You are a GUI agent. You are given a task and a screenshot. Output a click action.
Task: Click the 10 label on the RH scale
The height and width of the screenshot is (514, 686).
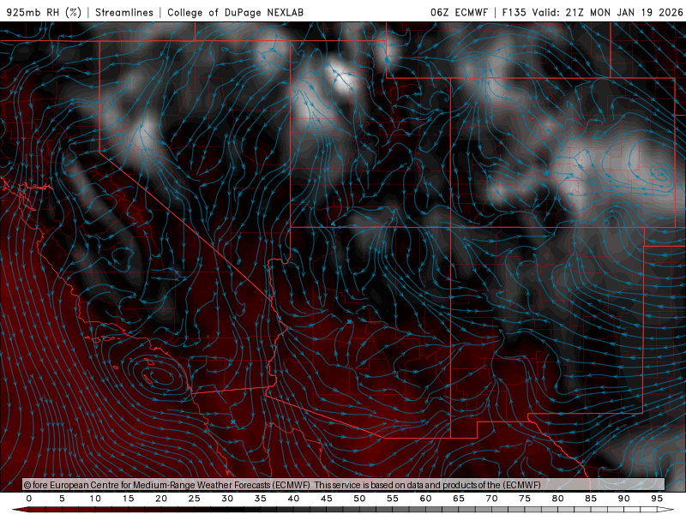(95, 499)
